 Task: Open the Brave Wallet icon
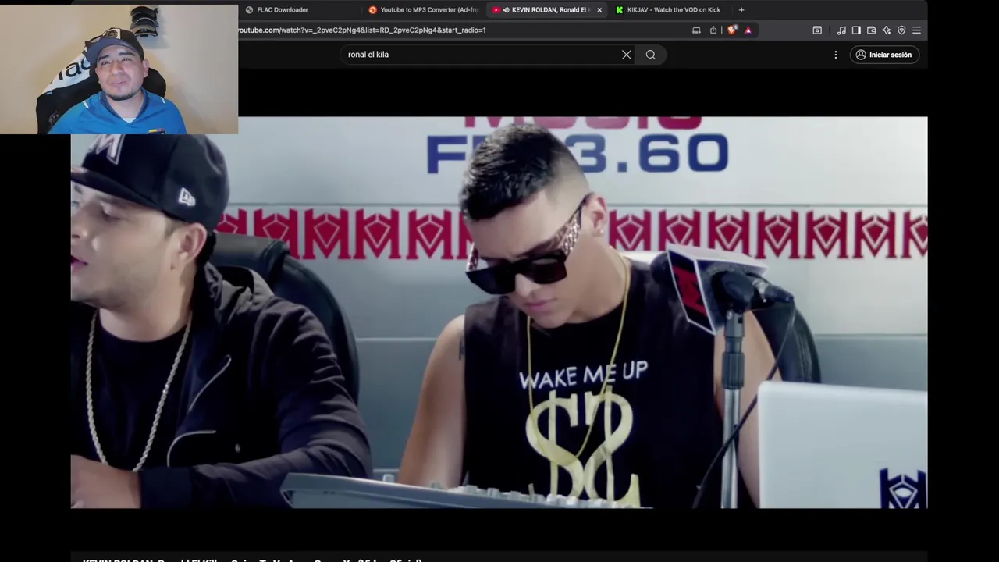point(871,30)
